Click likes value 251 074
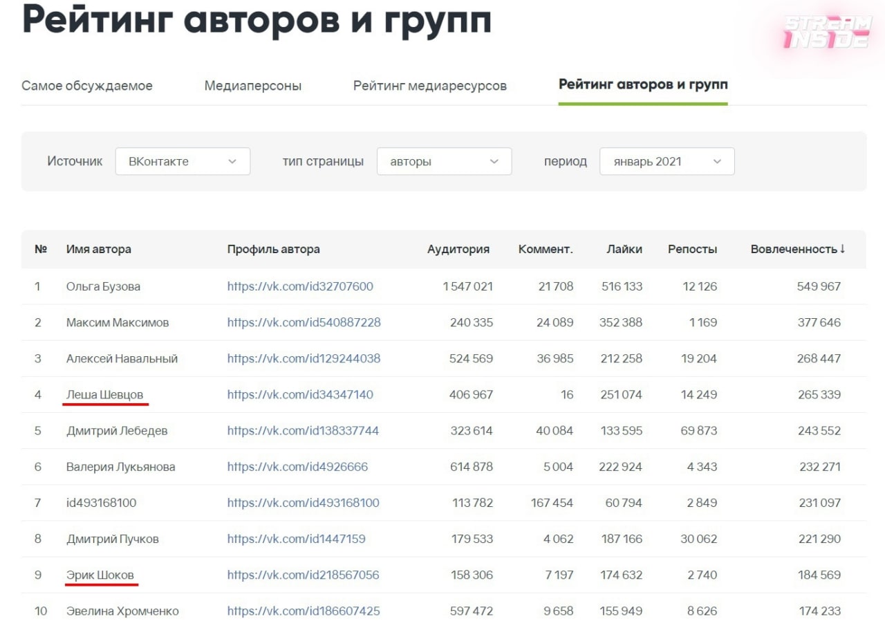Screen dimensions: 885x628 pyautogui.click(x=621, y=394)
